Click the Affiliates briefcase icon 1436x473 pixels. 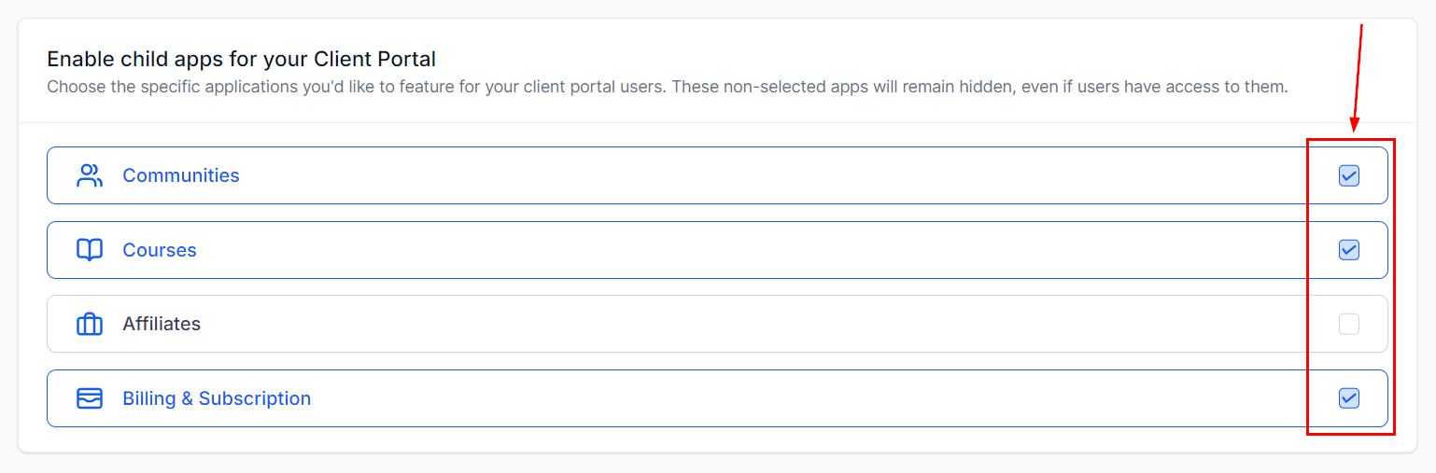pos(90,324)
